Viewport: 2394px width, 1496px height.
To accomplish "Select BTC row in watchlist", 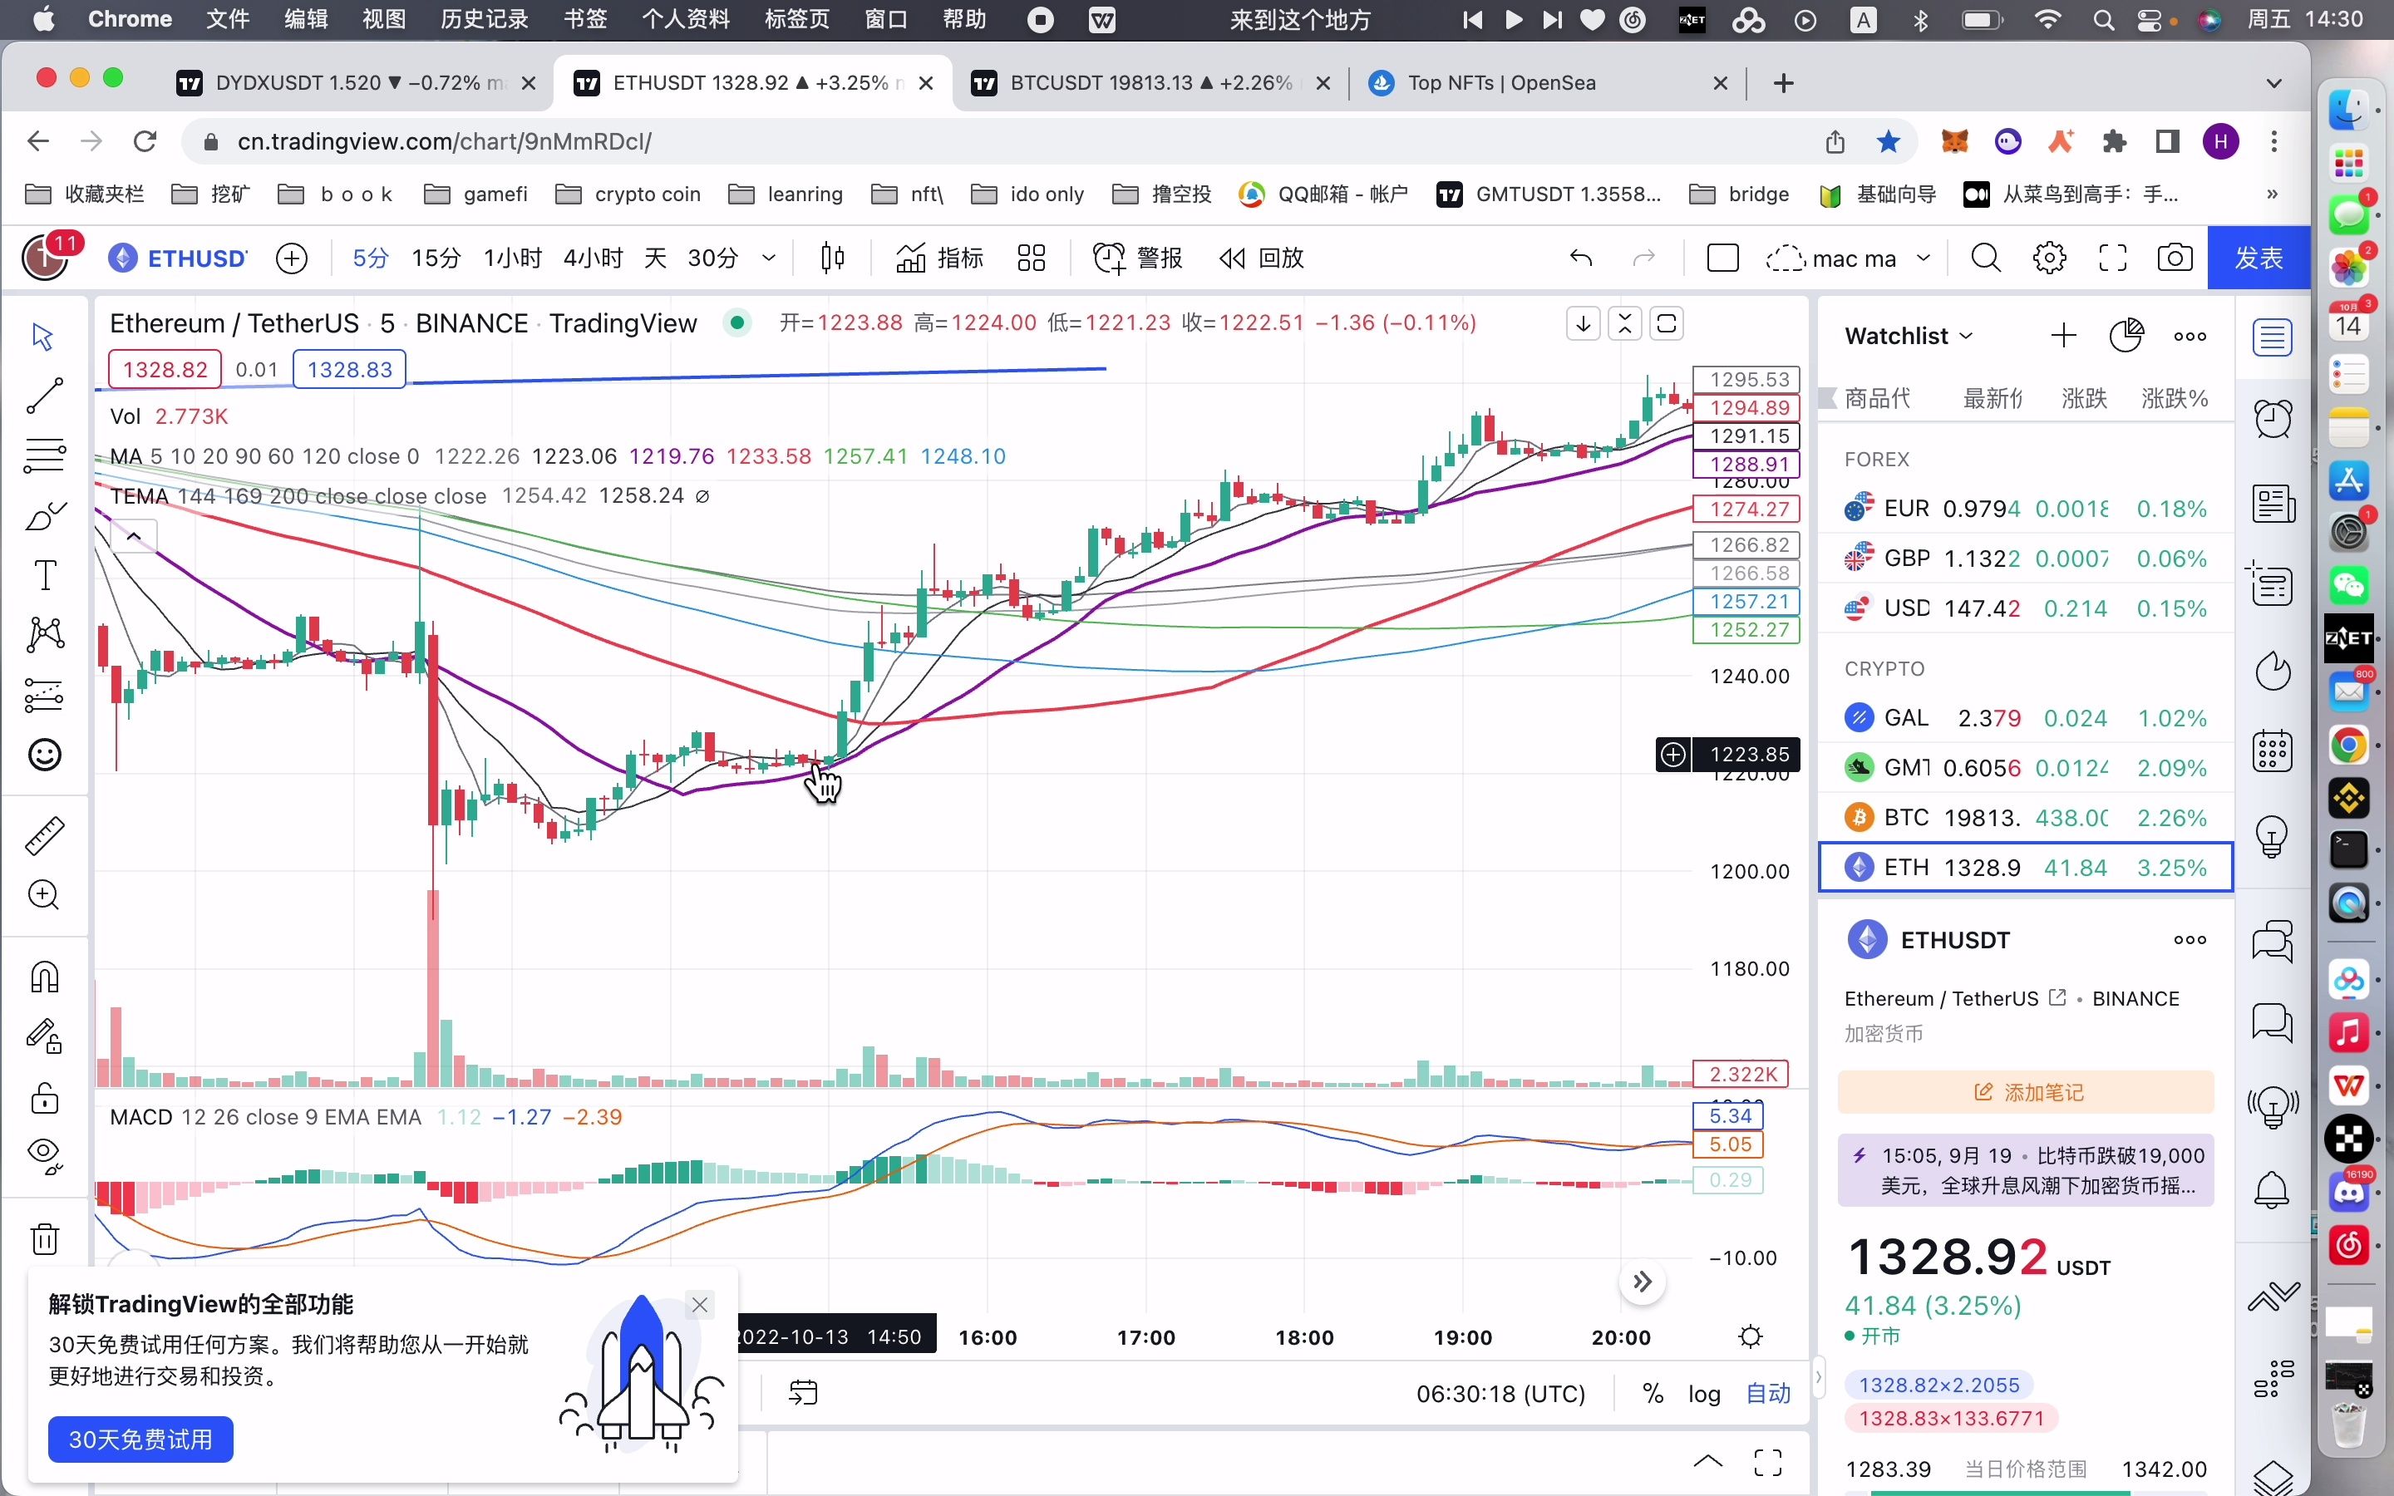I will 2025,819.
